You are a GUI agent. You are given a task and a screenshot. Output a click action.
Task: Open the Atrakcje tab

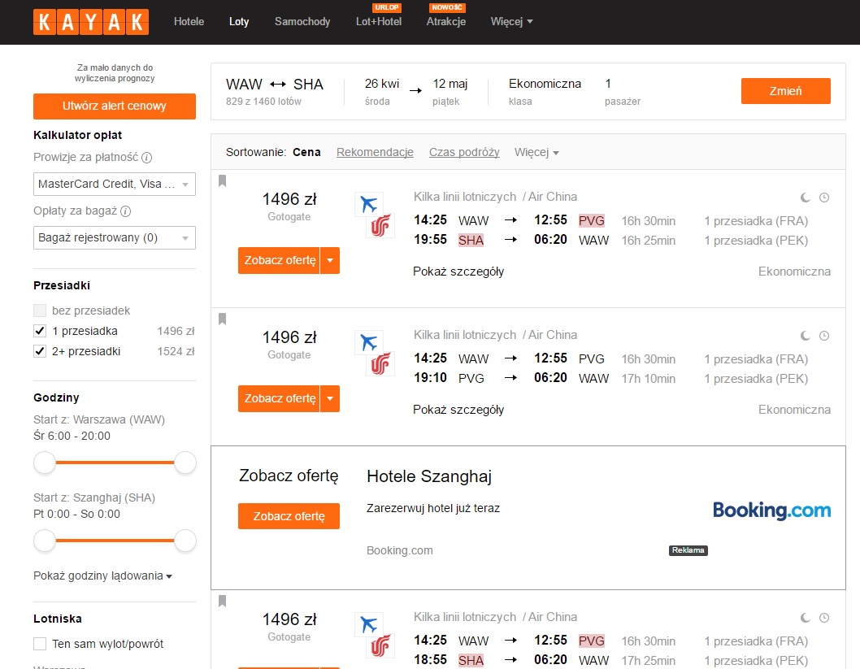pos(446,22)
